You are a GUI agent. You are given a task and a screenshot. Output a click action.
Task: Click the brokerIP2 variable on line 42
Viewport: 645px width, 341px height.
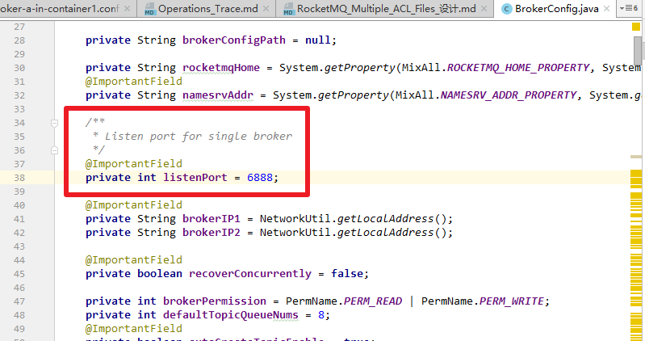pos(211,233)
